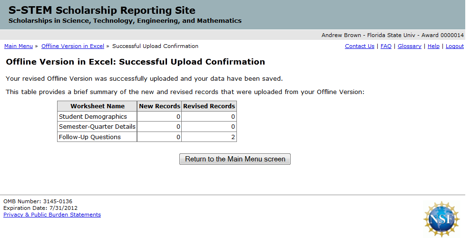Click Return to the Main Menu screen button
This screenshot has height=245, width=470.
click(235, 159)
